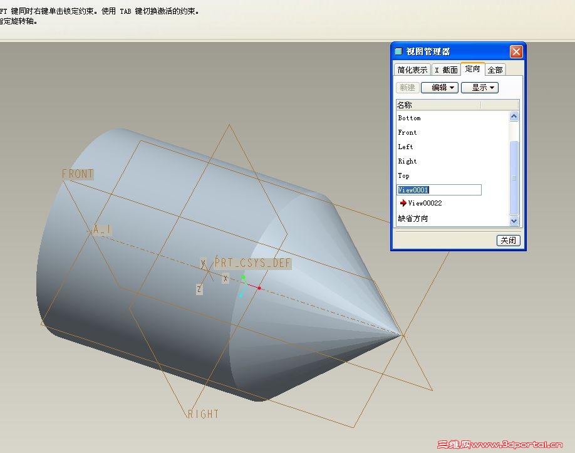Select the Top view in list
This screenshot has height=453, width=575.
[x=404, y=175]
